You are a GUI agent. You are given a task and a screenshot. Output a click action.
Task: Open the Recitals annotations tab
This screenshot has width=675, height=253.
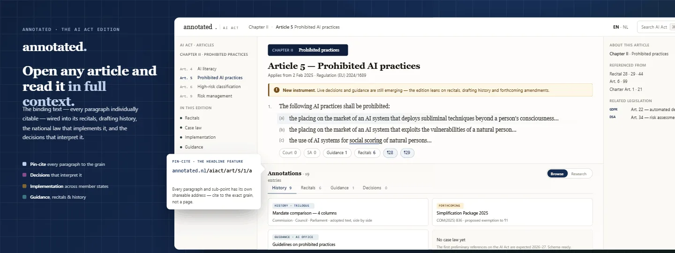click(x=311, y=188)
